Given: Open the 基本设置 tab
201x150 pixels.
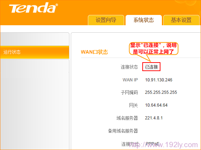Looking at the screenshot, I should pos(181,20).
